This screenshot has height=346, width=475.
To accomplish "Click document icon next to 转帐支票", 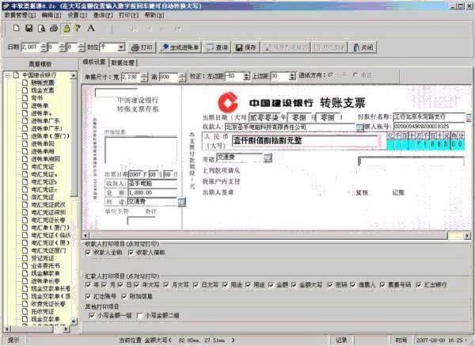I will click(x=25, y=82).
